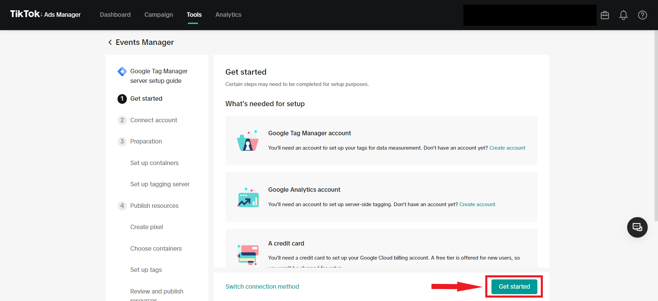The image size is (658, 301).
Task: Click the Events Manager heading
Action: [x=145, y=42]
